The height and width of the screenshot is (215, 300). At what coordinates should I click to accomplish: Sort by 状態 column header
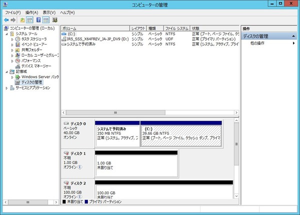click(214, 29)
